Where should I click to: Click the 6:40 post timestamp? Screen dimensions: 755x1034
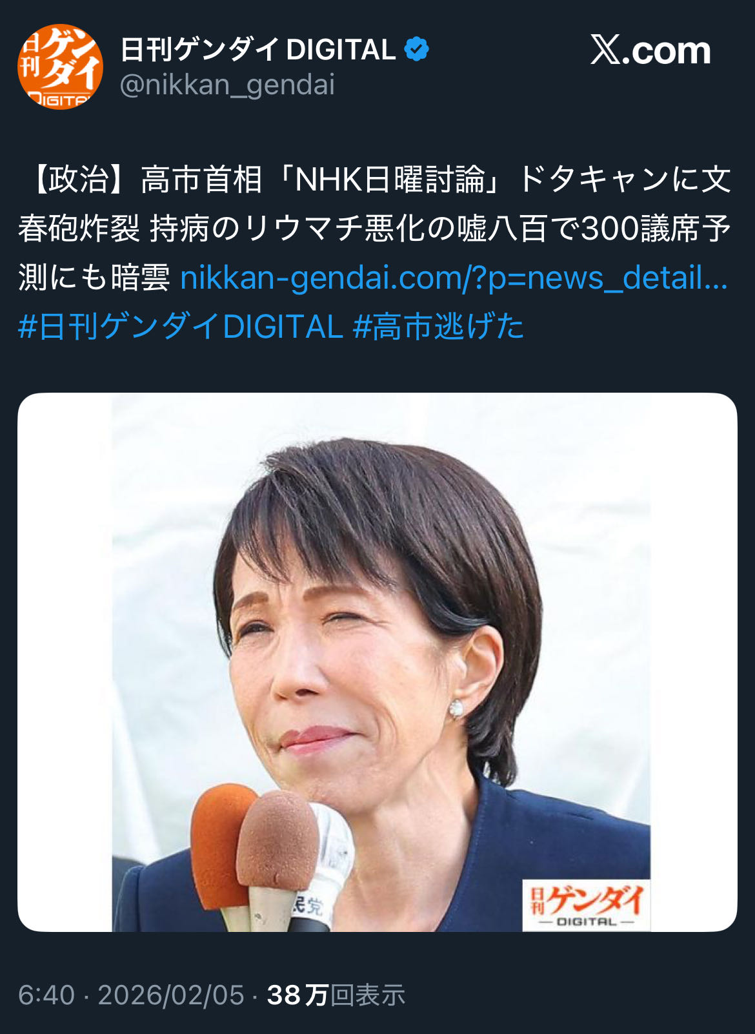tap(46, 995)
